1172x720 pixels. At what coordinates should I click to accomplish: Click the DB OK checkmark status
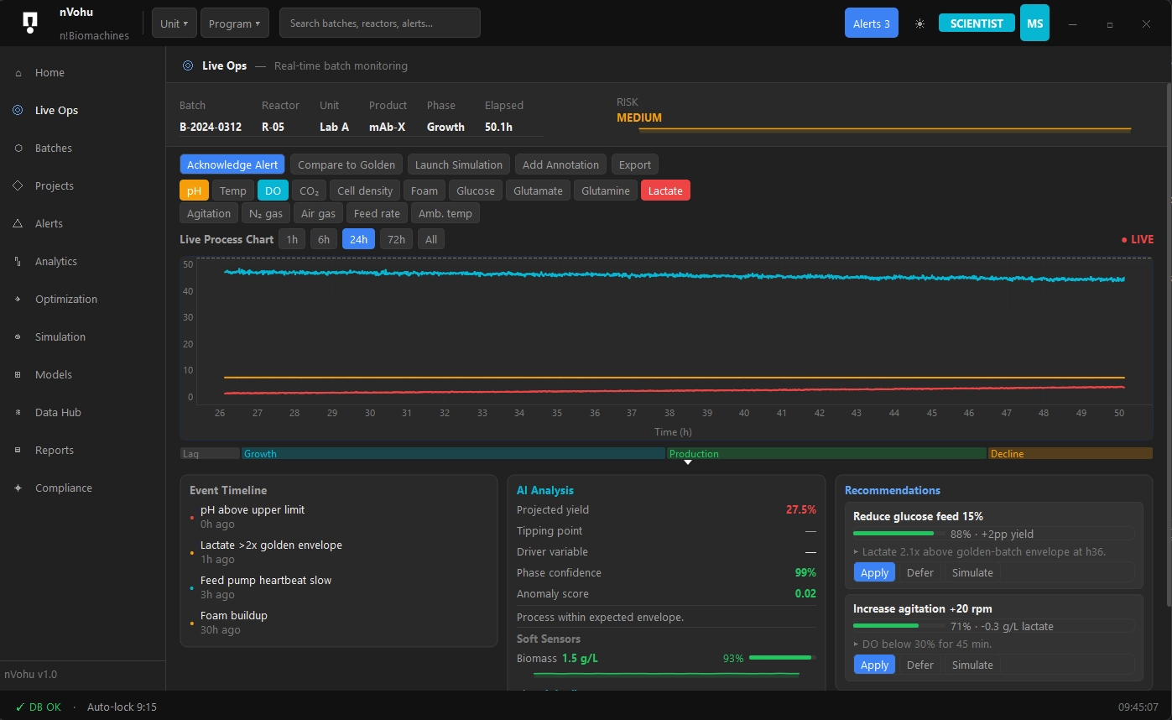39,707
